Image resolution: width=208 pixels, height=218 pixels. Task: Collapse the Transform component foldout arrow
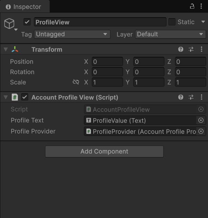point(6,49)
